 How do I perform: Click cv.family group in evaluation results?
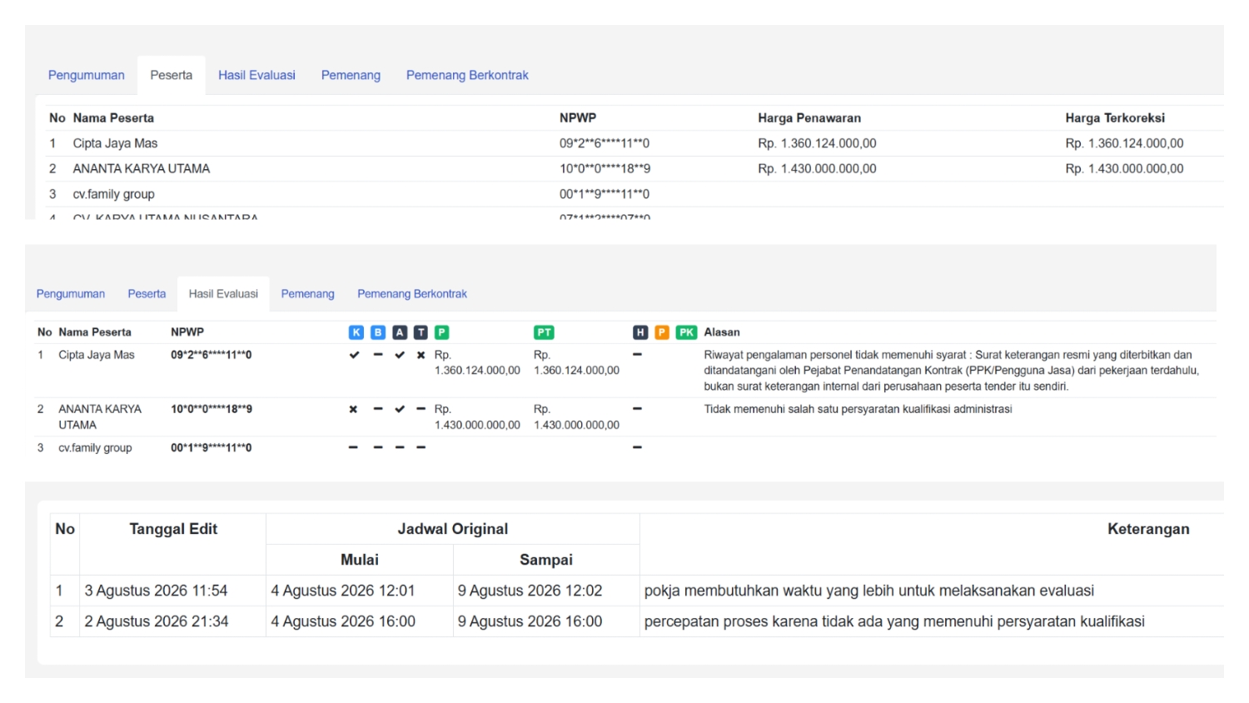(x=95, y=448)
